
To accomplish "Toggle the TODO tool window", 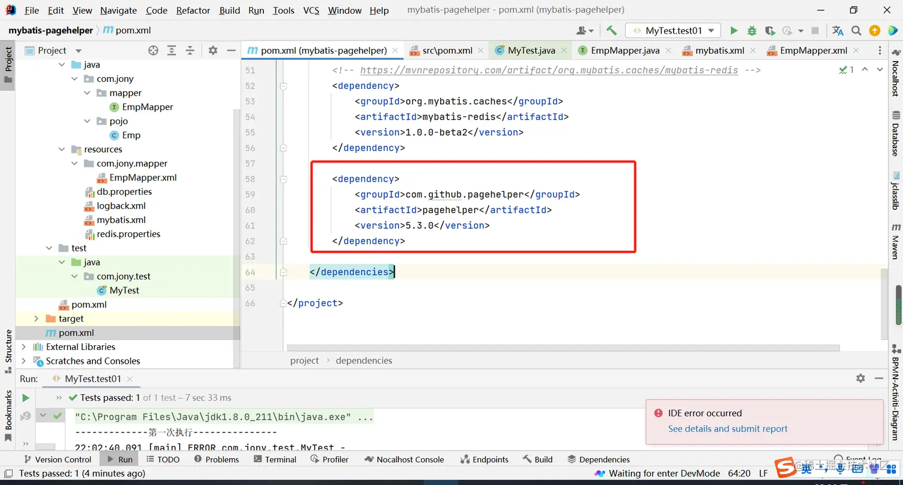I will coord(162,459).
